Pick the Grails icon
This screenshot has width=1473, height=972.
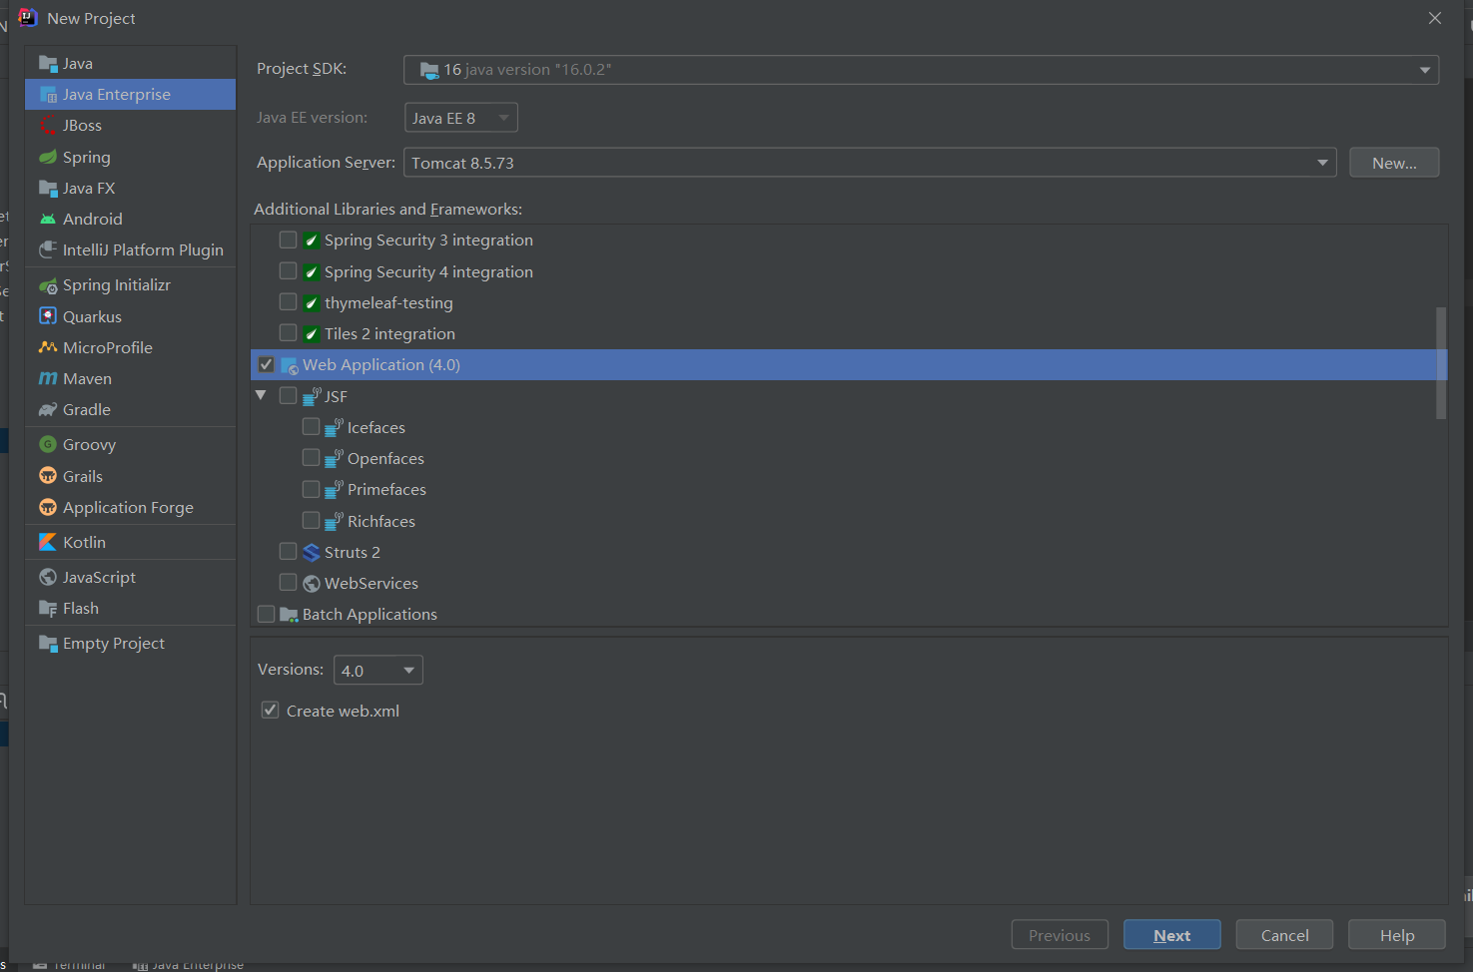48,476
